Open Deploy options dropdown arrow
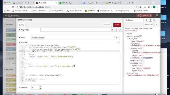The width and height of the screenshot is (170, 95). tap(151, 16)
